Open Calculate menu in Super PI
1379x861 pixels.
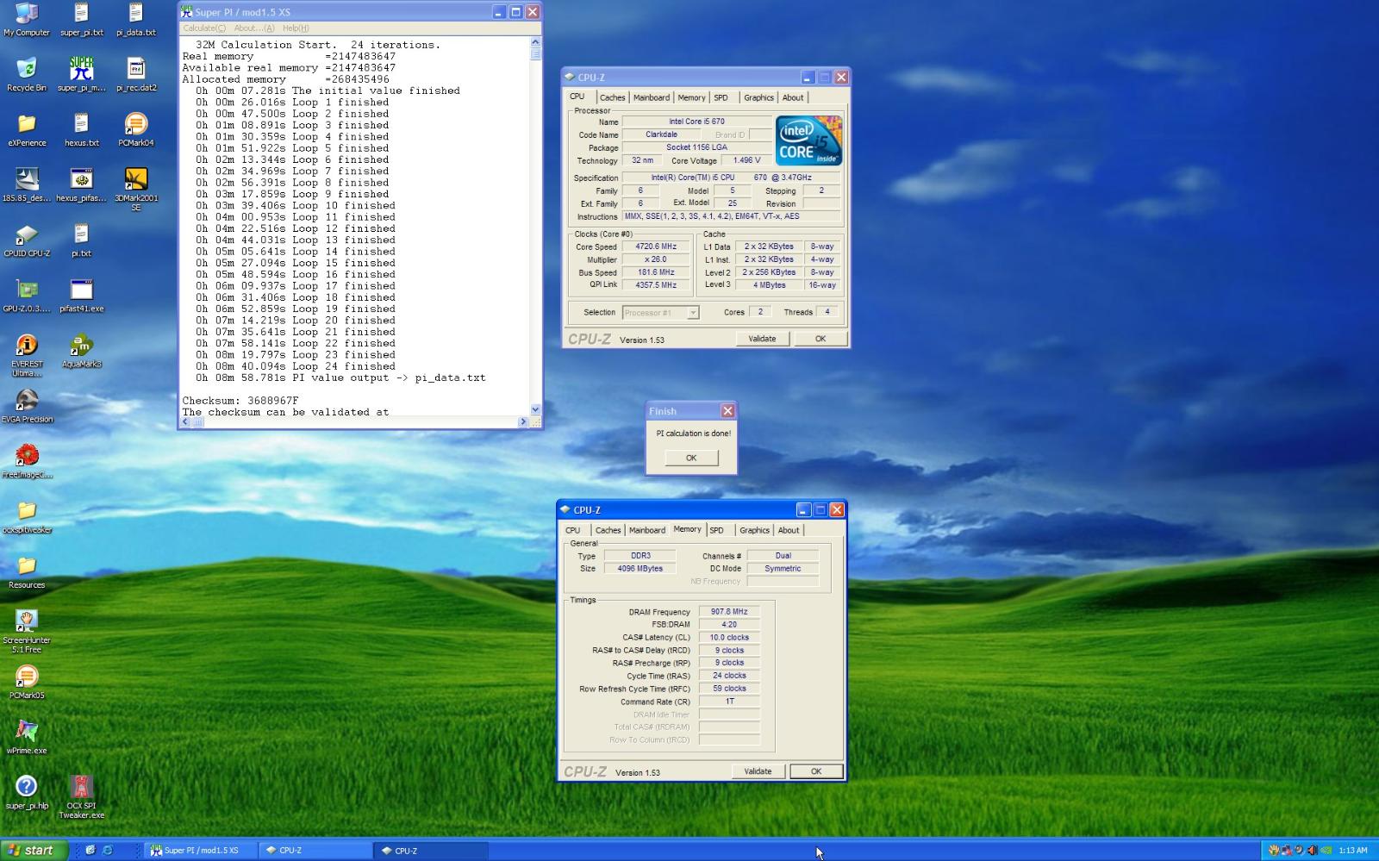point(204,28)
